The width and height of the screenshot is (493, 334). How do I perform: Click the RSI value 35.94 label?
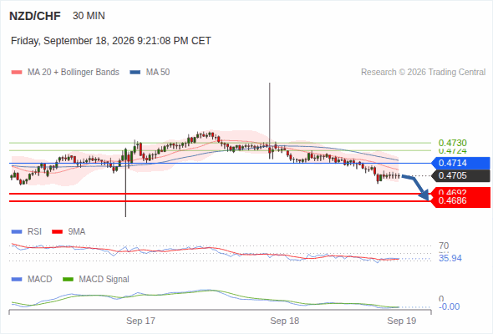pos(450,258)
